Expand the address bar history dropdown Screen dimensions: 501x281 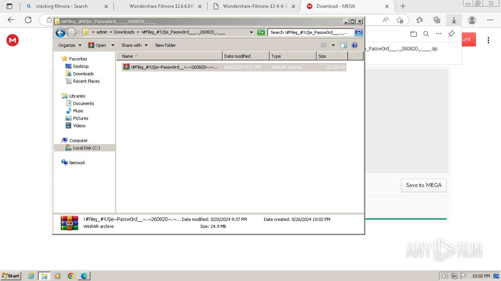pyautogui.click(x=251, y=32)
